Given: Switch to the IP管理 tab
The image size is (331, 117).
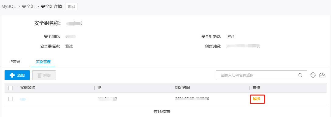Looking at the screenshot, I should (15, 62).
